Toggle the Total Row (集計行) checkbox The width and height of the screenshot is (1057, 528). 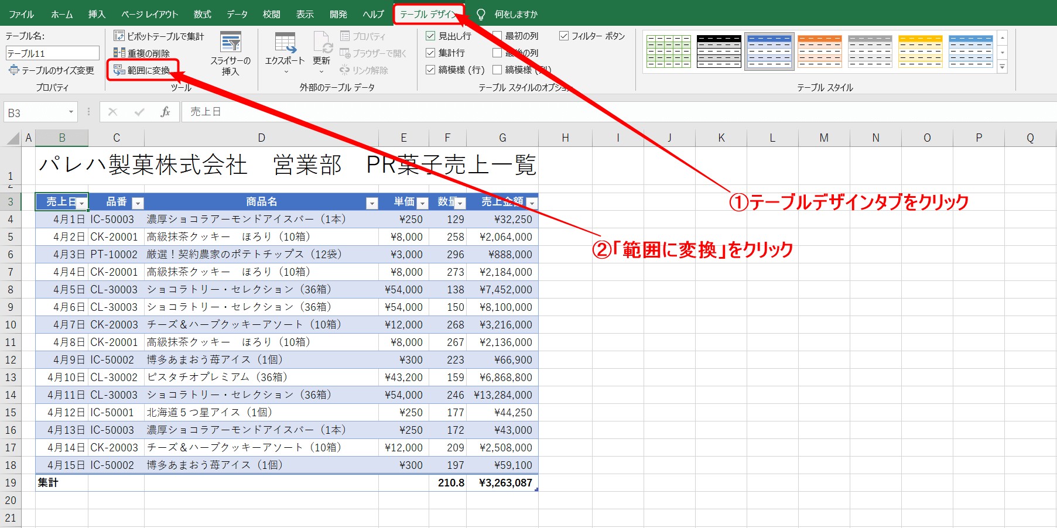(x=430, y=53)
